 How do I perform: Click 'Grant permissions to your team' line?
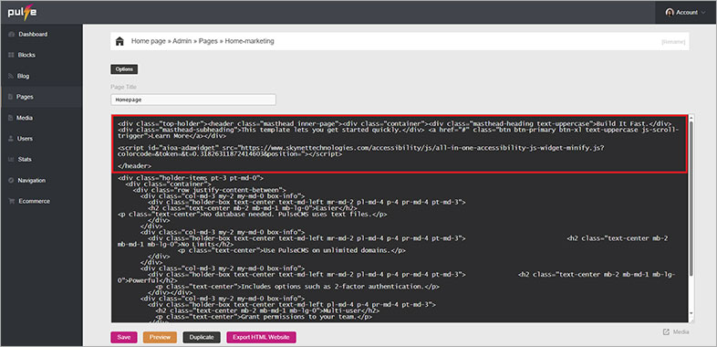[264, 317]
